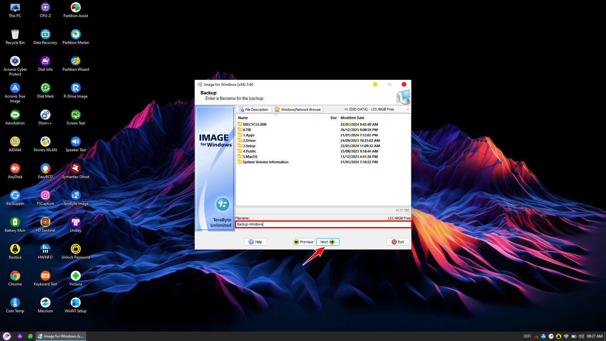
Task: Open Windows/Network Browse
Action: click(x=297, y=109)
